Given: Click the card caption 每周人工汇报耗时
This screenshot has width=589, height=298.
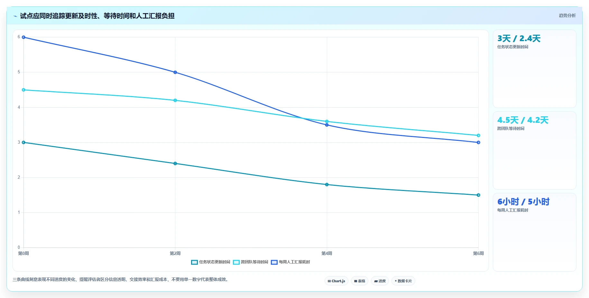Looking at the screenshot, I should pyautogui.click(x=513, y=210).
